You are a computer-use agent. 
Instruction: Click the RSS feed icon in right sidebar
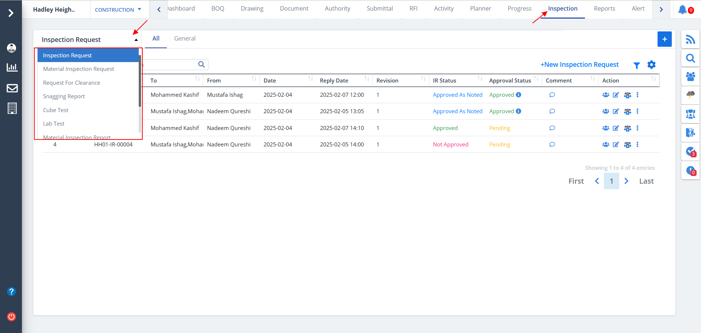click(x=690, y=39)
